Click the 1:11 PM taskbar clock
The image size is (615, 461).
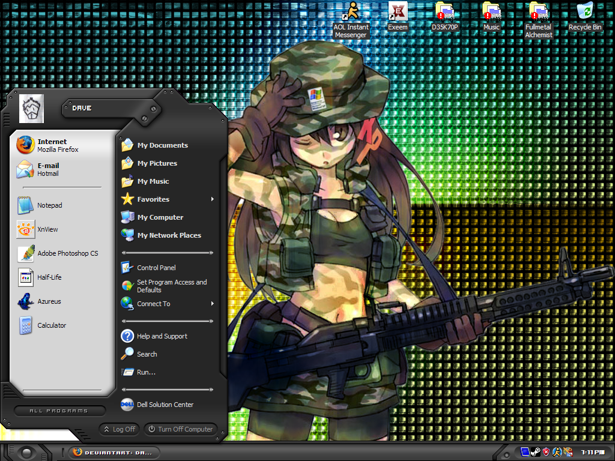coord(592,453)
